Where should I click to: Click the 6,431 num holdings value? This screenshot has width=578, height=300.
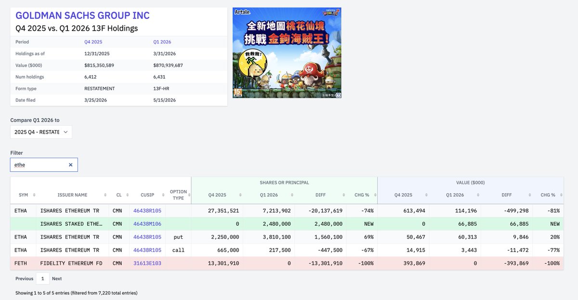click(159, 77)
